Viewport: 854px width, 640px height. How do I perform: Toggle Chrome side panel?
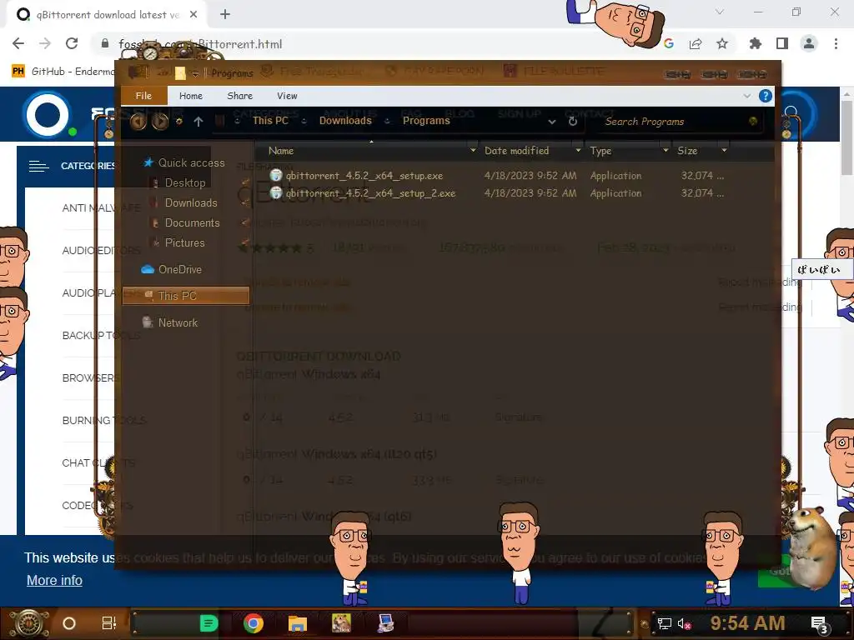click(x=782, y=43)
